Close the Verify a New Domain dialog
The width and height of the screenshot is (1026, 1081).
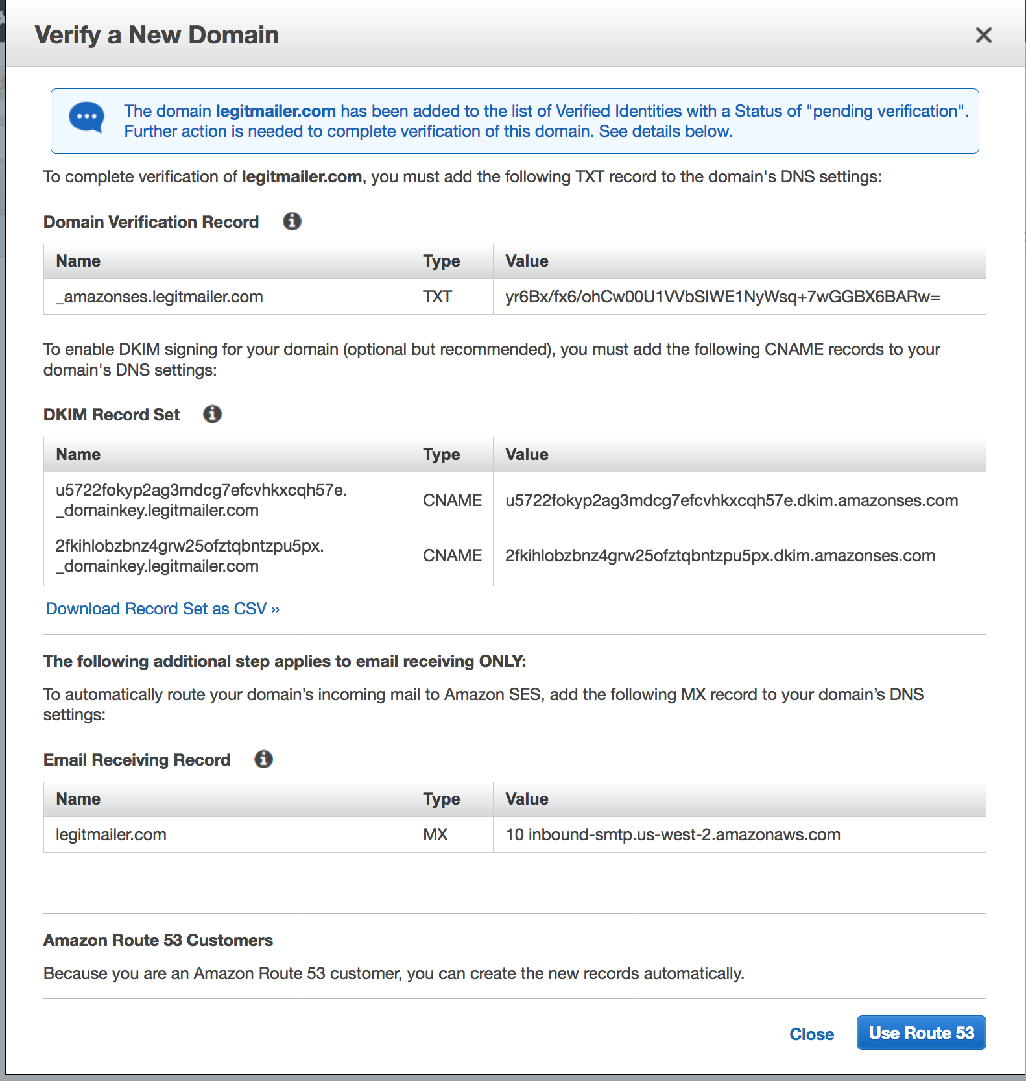[x=983, y=35]
